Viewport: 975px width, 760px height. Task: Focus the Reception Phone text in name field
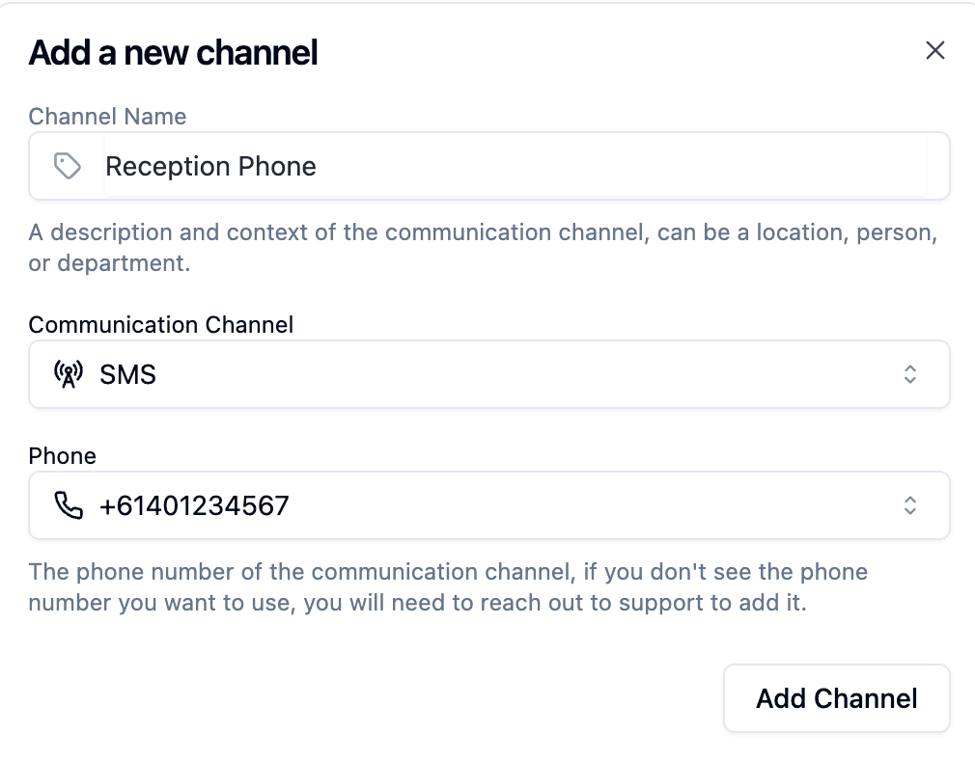(x=210, y=167)
